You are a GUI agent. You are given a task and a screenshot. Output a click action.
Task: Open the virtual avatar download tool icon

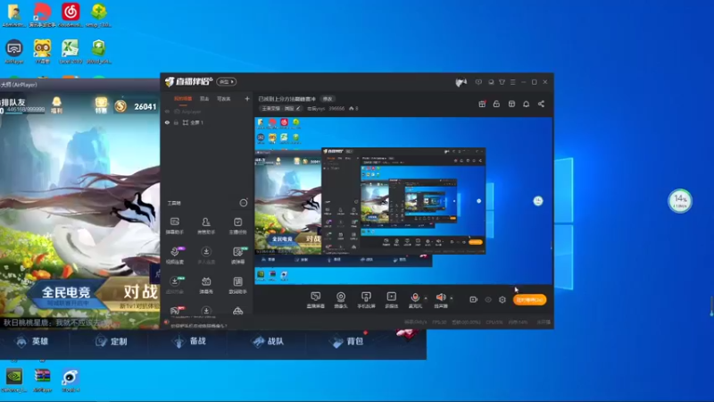(175, 285)
